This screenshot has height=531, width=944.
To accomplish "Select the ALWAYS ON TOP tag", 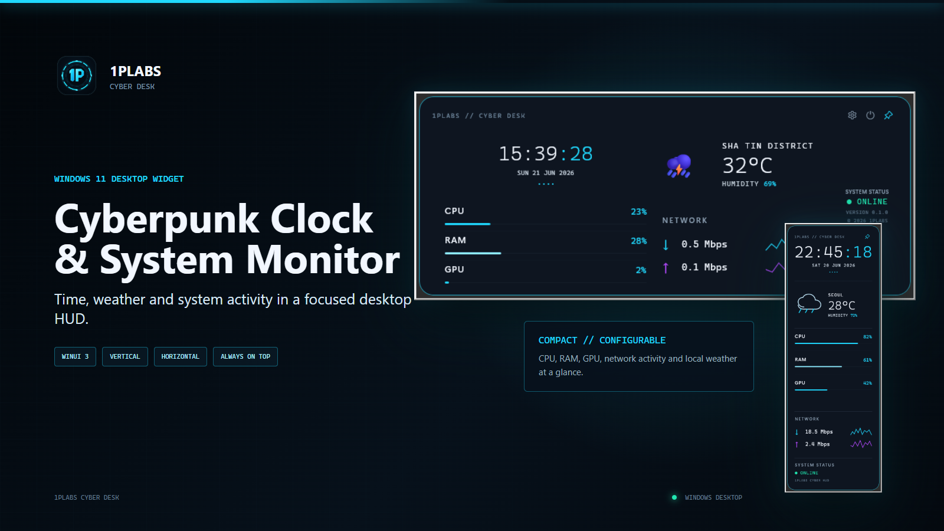I will pyautogui.click(x=245, y=356).
